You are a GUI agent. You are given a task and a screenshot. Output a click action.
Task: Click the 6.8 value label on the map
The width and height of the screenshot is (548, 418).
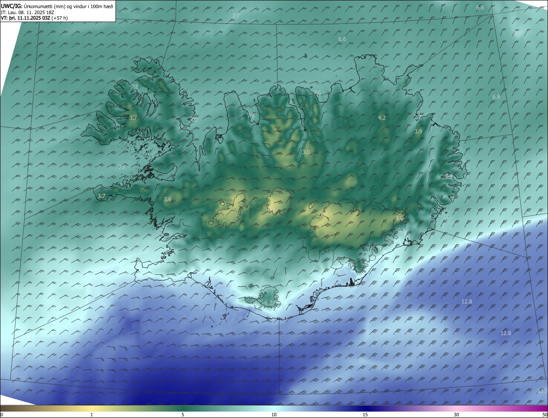tap(496, 97)
